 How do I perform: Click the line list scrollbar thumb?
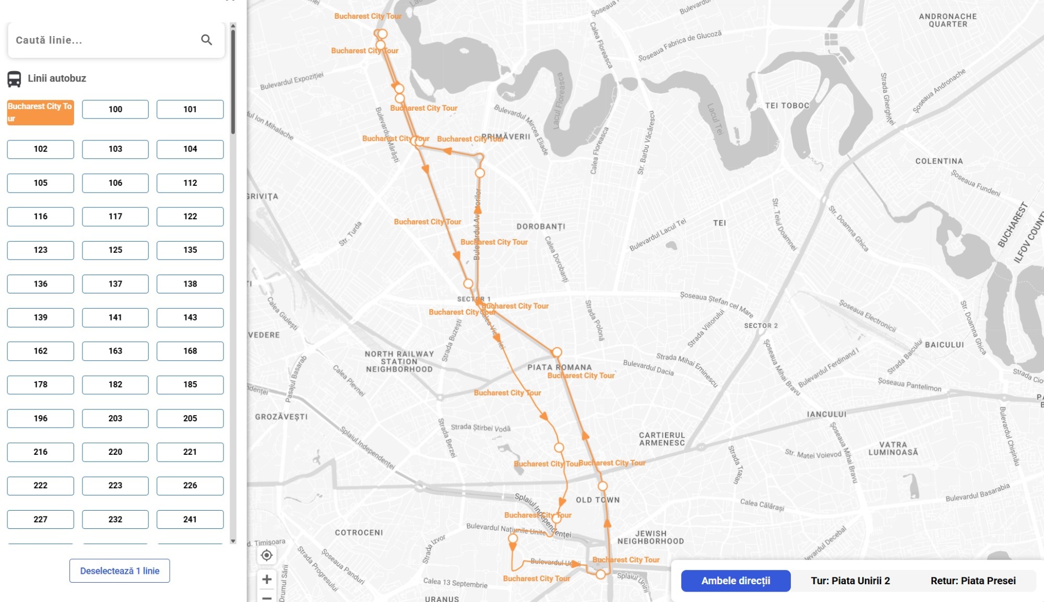233,81
